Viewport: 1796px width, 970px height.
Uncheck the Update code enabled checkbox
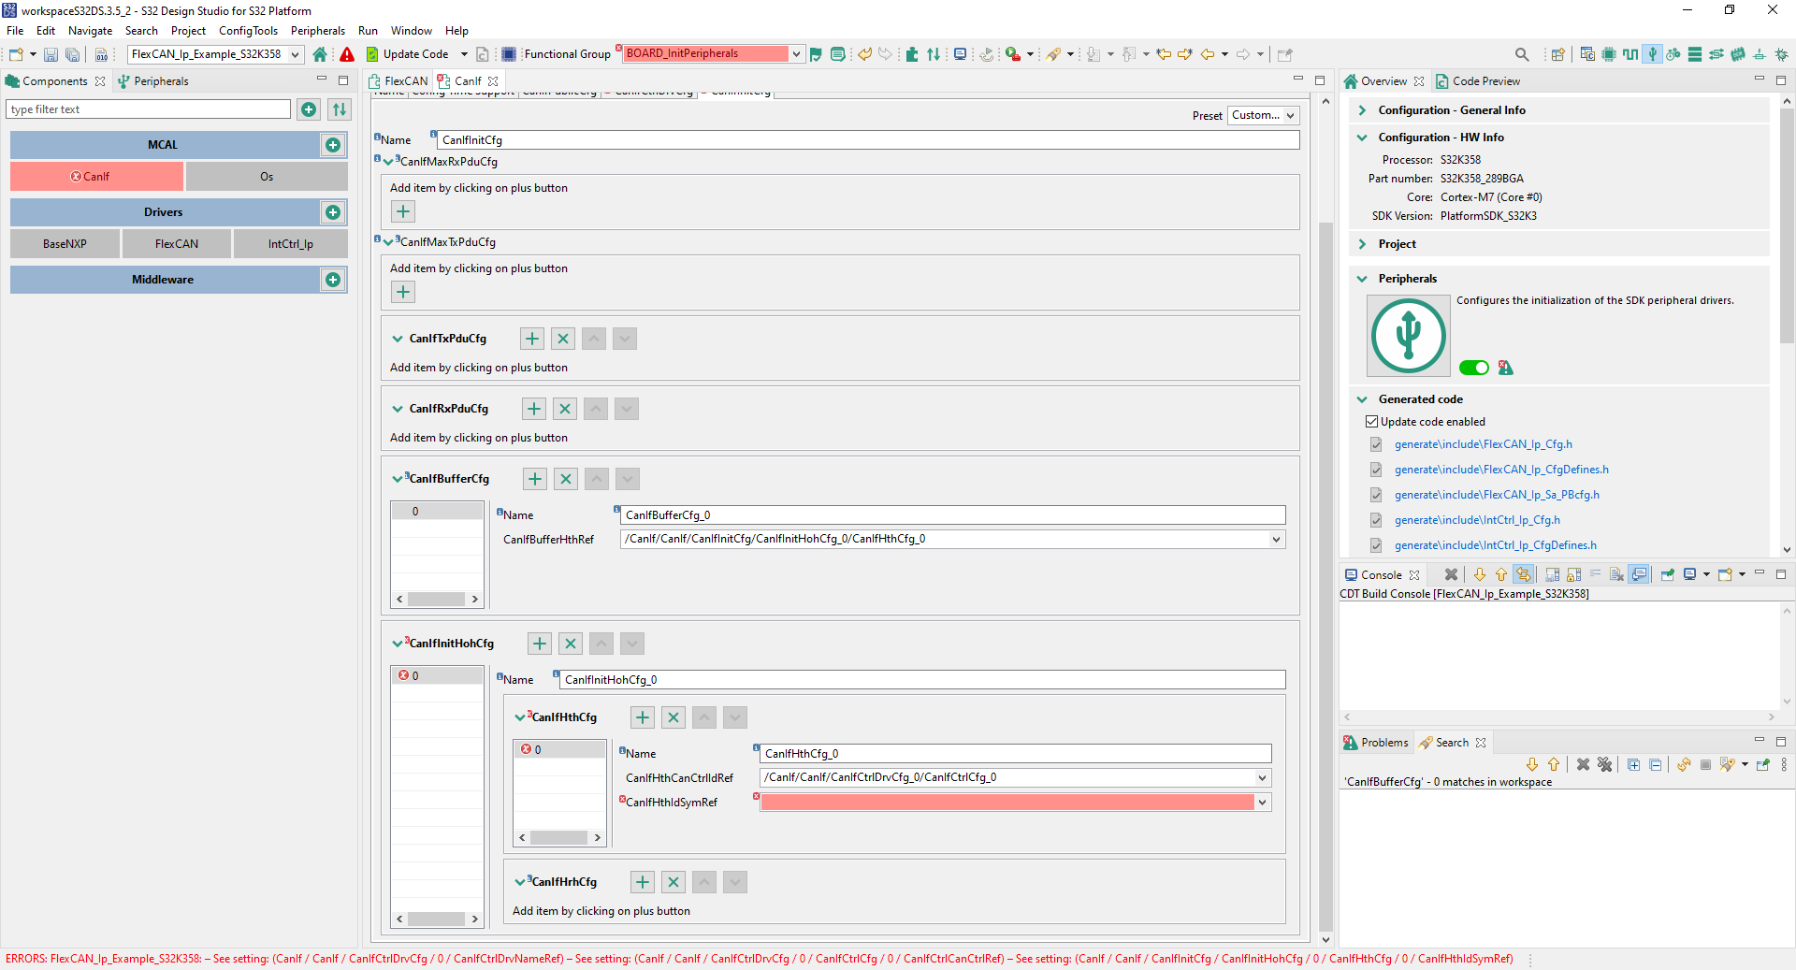click(1371, 421)
